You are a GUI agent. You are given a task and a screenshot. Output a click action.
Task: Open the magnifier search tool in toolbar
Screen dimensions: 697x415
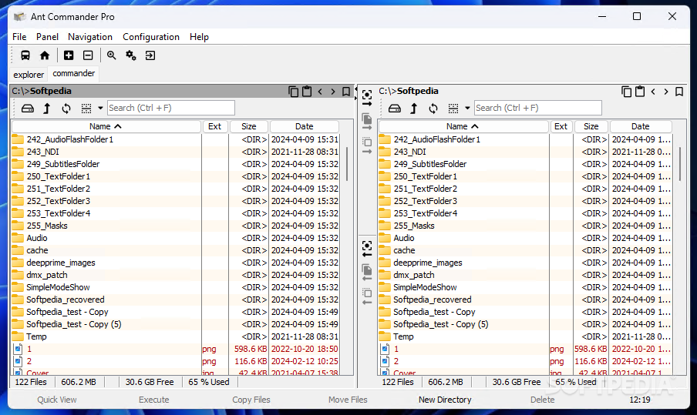tap(111, 55)
